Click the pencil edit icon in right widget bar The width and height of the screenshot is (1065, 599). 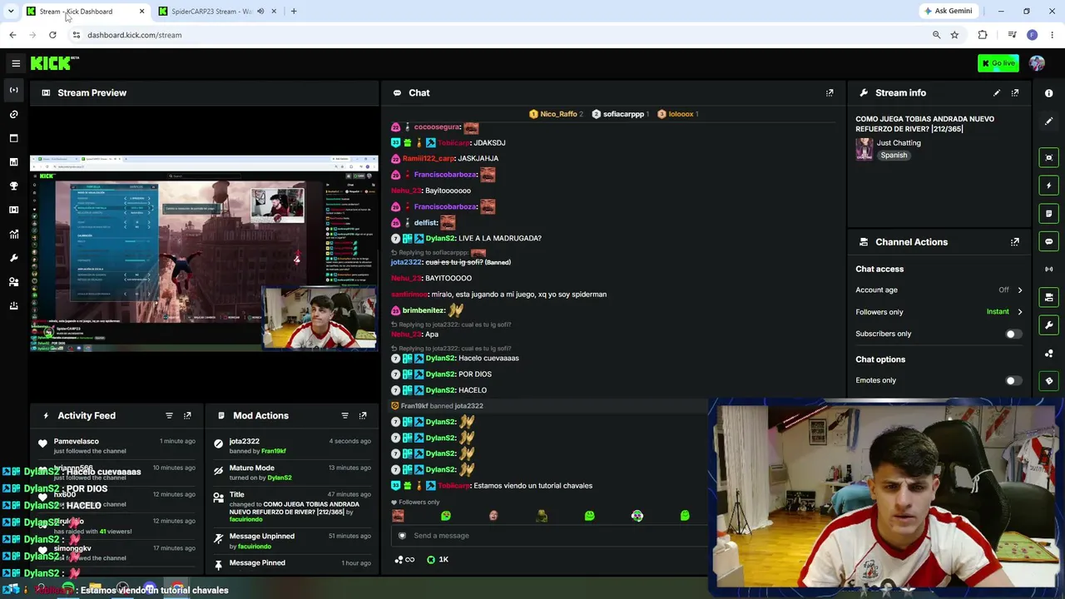pos(1048,121)
